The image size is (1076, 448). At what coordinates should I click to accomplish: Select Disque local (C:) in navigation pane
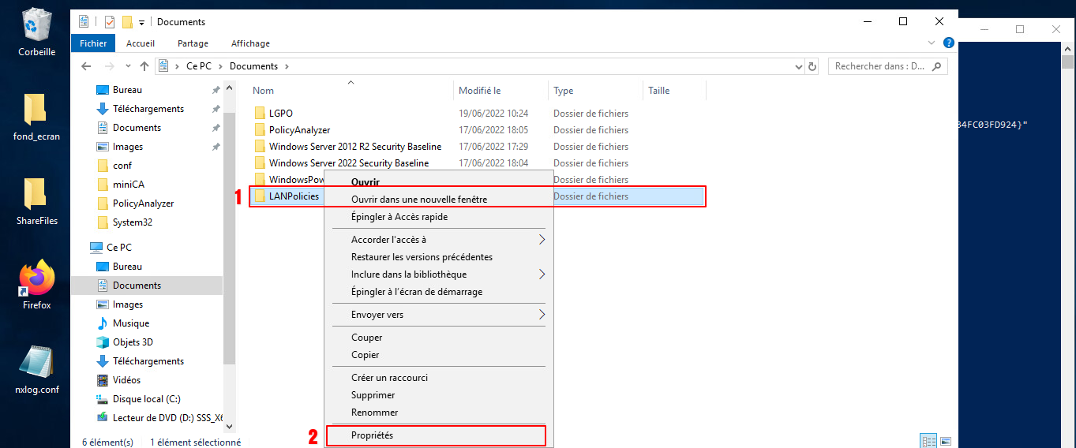[x=146, y=399]
